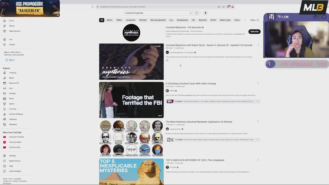The width and height of the screenshot is (329, 185).
Task: Open Most Notorious Unsolved Mysteries Explained title
Action: 199,122
